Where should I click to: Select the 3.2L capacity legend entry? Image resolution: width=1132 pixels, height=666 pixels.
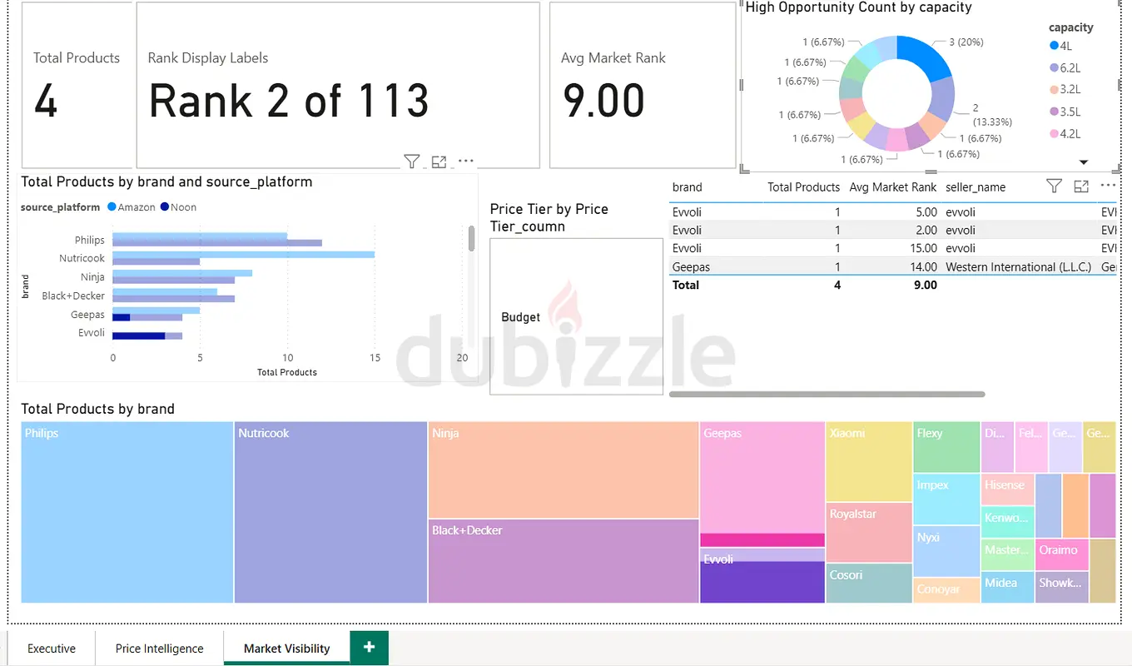1065,90
